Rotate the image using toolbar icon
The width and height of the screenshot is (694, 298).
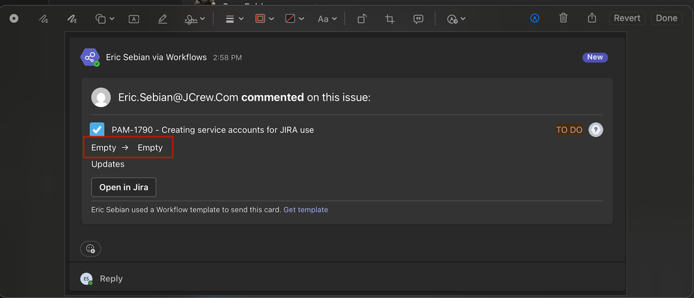click(362, 19)
